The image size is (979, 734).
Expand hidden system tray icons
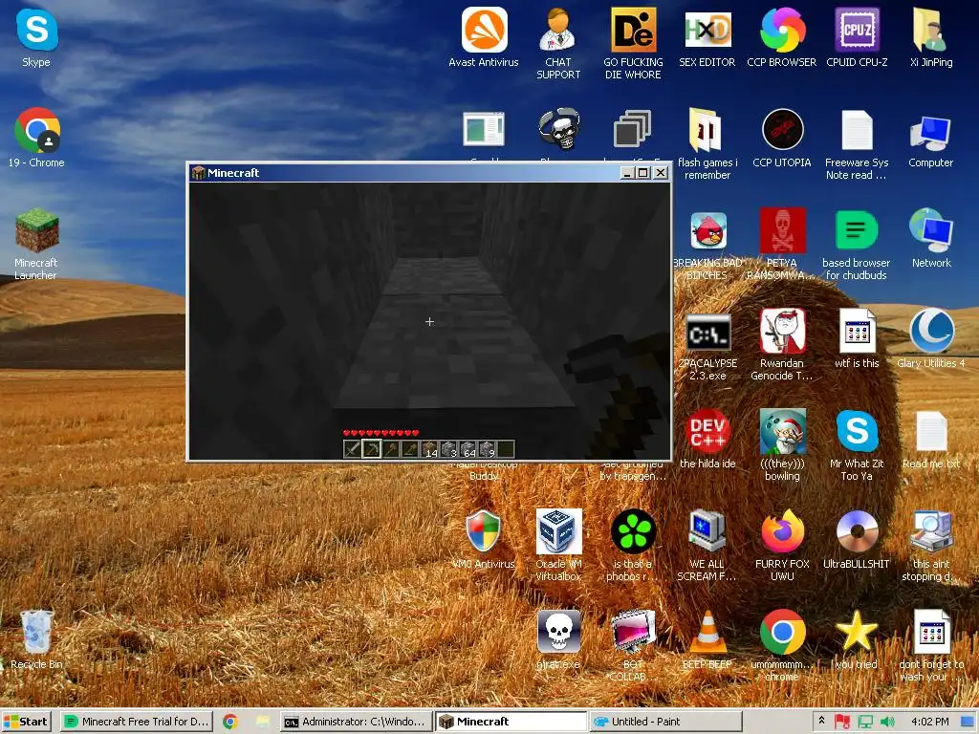pyautogui.click(x=821, y=721)
